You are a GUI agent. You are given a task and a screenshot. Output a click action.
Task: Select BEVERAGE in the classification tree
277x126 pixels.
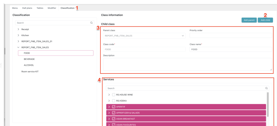(x=29, y=59)
